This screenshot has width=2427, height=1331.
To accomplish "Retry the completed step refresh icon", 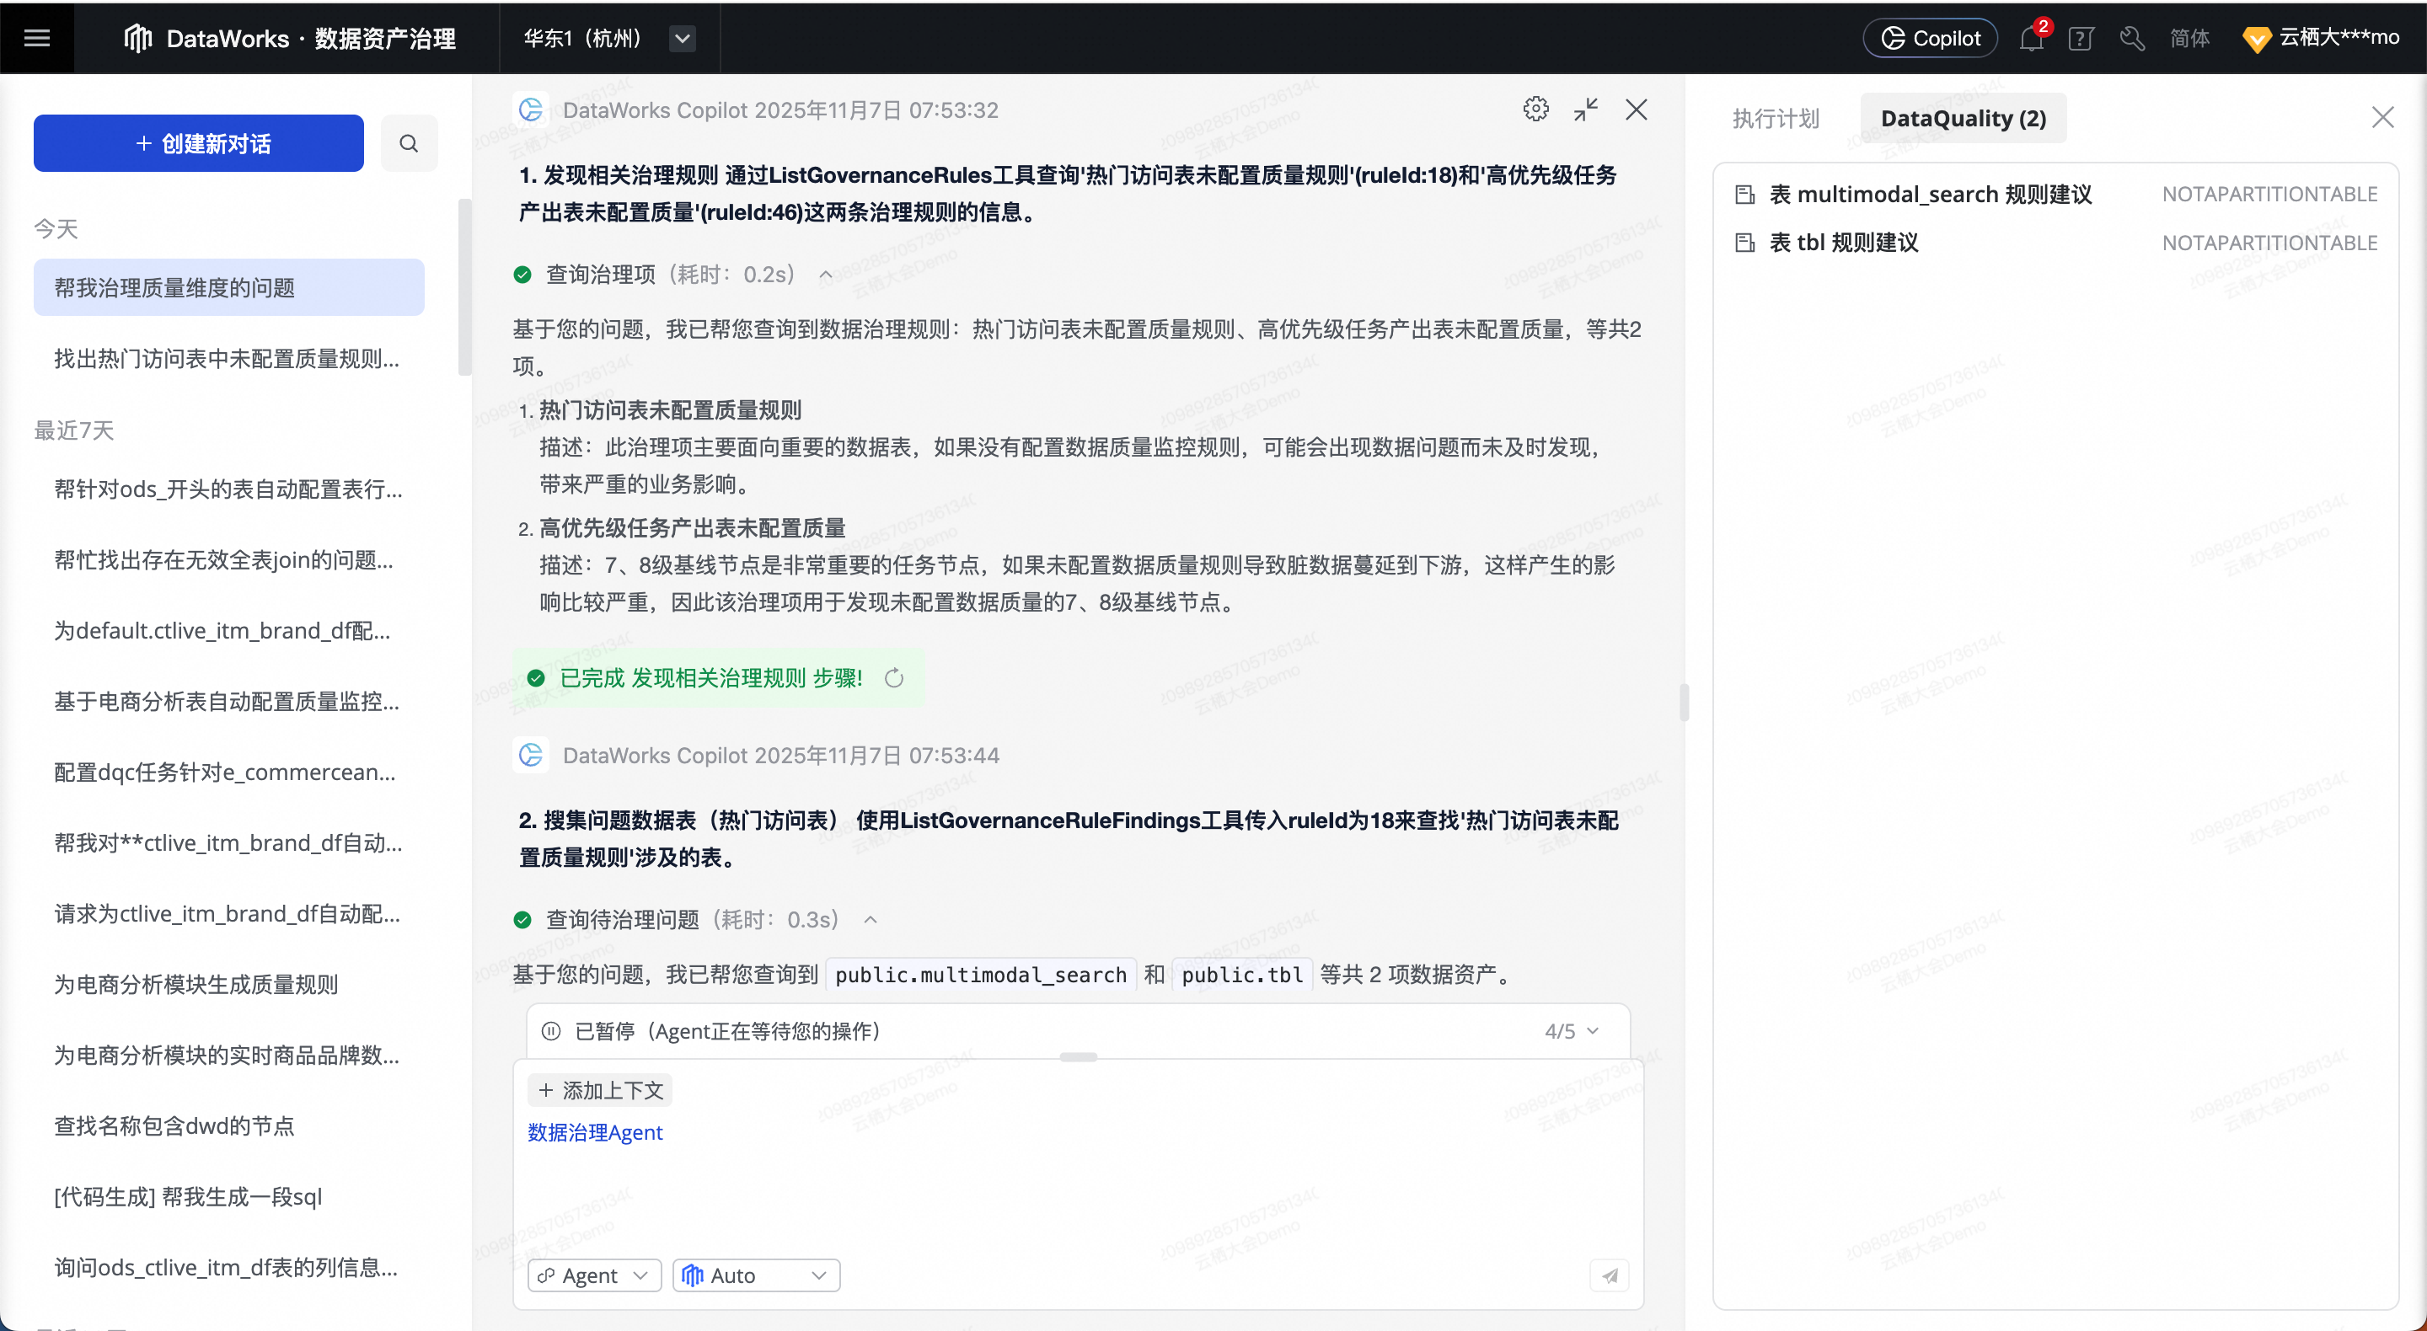I will point(894,678).
